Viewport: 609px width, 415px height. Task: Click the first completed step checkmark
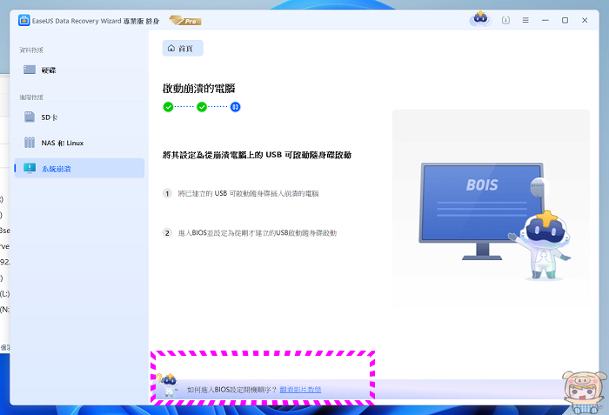(168, 107)
